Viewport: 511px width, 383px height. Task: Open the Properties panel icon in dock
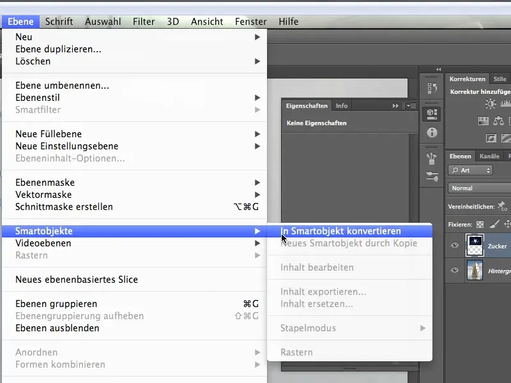(x=432, y=114)
